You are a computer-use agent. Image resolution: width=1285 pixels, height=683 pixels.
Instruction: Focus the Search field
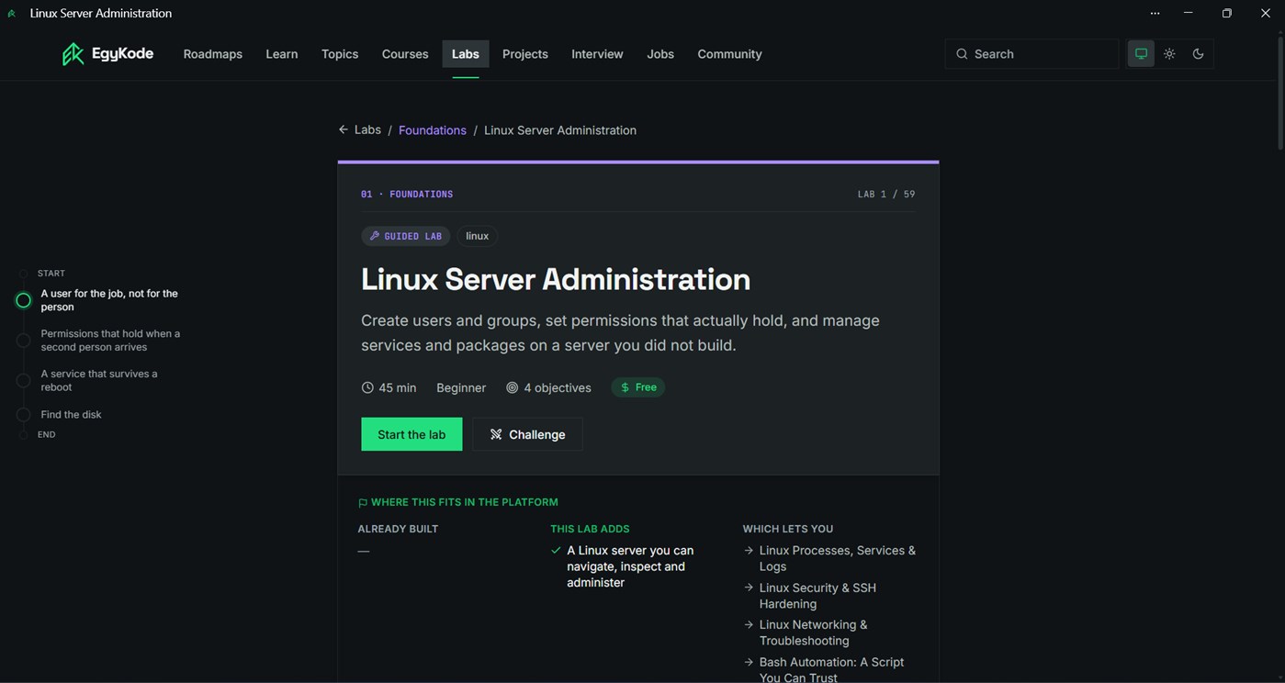point(1031,54)
